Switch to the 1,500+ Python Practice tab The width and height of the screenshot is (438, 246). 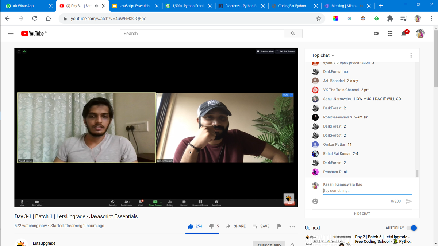(x=188, y=6)
